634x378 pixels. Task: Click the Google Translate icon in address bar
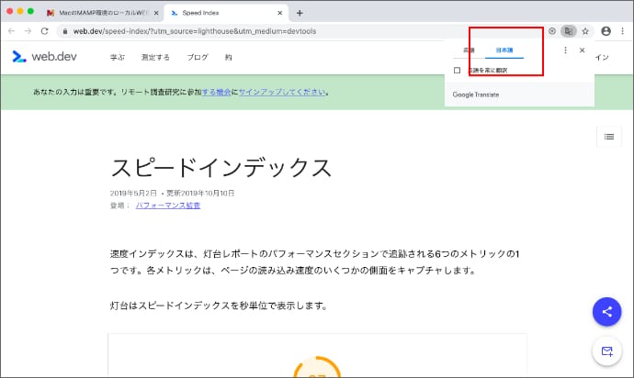pyautogui.click(x=569, y=30)
